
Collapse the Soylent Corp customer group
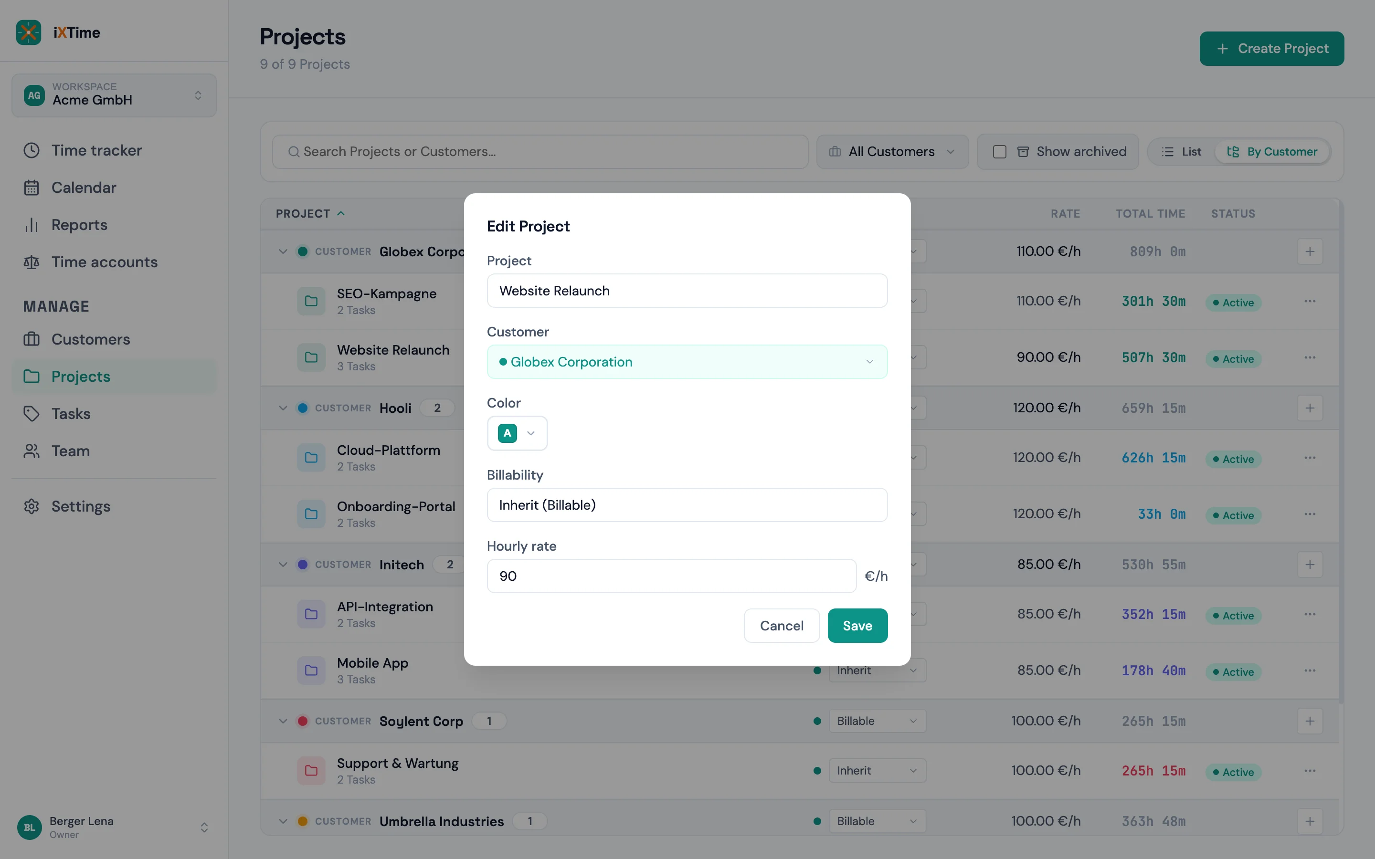pyautogui.click(x=283, y=721)
